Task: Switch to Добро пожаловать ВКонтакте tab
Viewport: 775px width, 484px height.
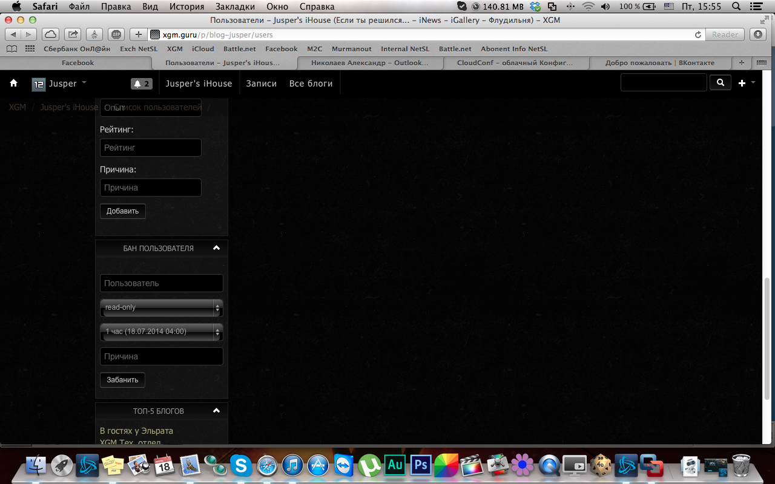Action: point(660,62)
